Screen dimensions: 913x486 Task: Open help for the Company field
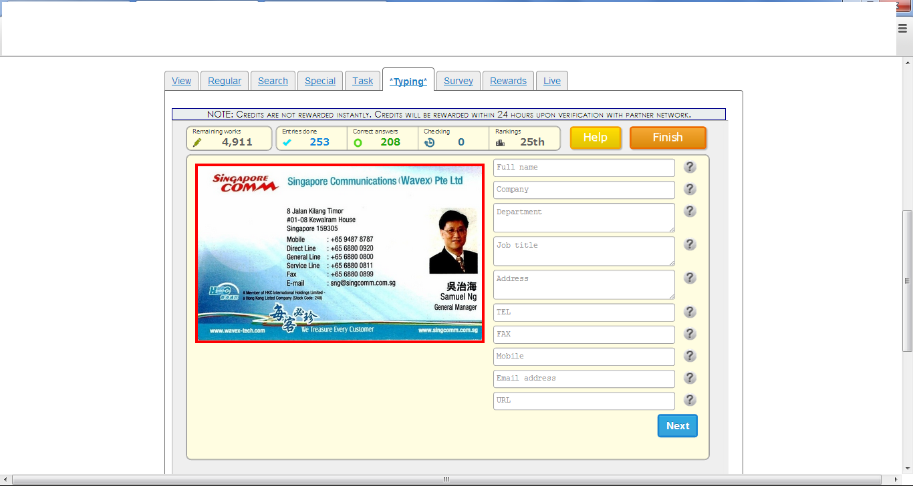(x=690, y=189)
